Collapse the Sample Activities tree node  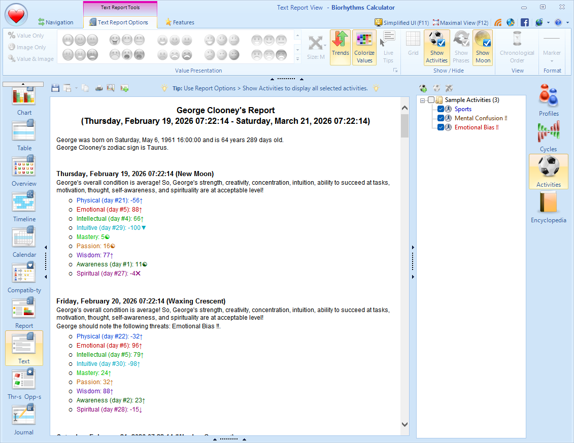click(422, 100)
